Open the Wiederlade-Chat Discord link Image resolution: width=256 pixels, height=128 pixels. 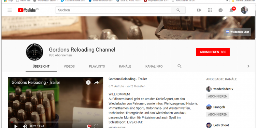pyautogui.click(x=237, y=32)
